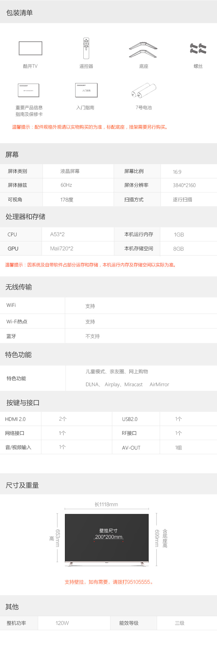Image resolution: width=217 pixels, height=660 pixels.
Task: Select the 屏幕 section heading
Action: click(12, 155)
